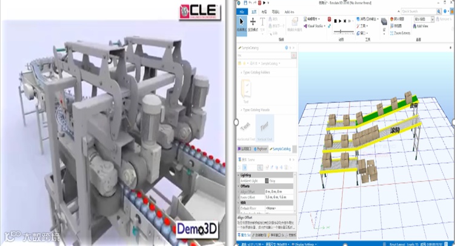Image resolution: width=455 pixels, height=246 pixels.
Task: Open the edit script dropdown above Visual Studio
Action: 312,19
